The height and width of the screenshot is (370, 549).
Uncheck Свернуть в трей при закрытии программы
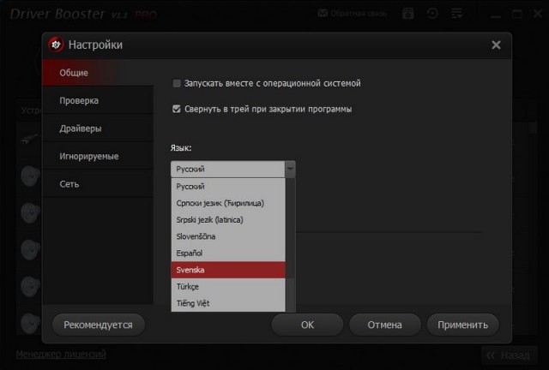click(177, 109)
